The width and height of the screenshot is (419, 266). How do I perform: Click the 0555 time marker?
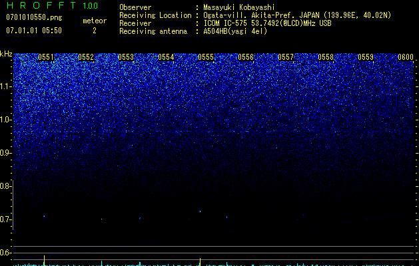pos(206,57)
